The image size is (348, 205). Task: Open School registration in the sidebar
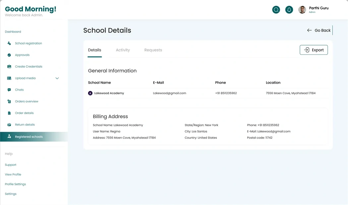coord(29,43)
